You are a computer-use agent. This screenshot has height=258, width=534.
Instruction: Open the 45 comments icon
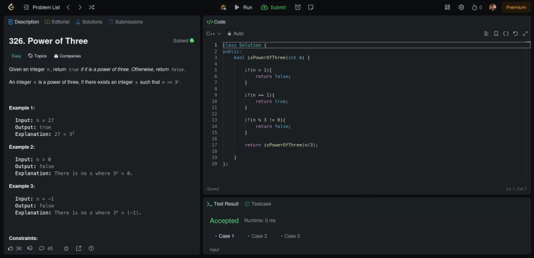point(46,249)
